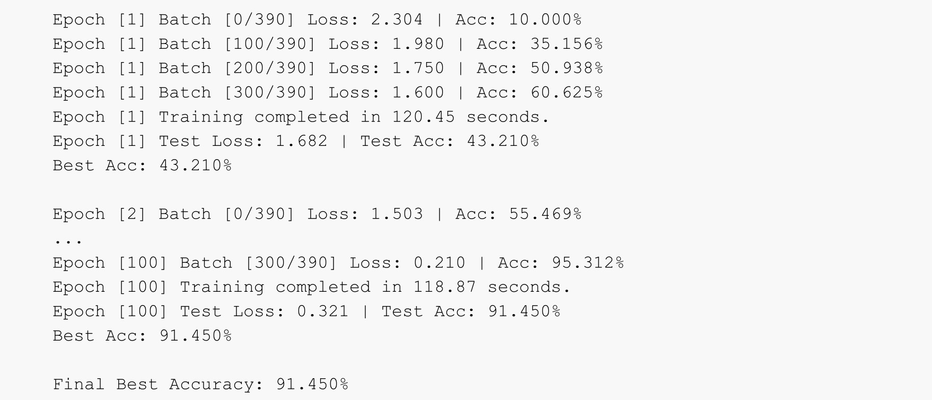Click the Acc: 95.312% value
932x400 pixels.
[x=561, y=263]
